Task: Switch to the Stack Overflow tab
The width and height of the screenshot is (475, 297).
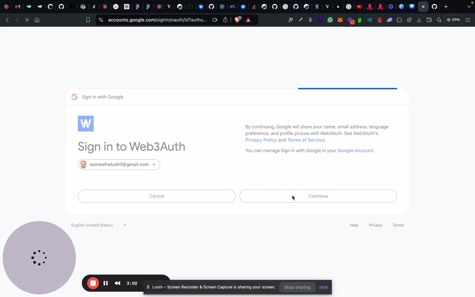Action: point(254,7)
